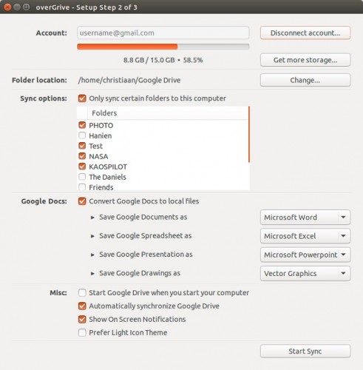Enable Start Google Drive when computer starts
The width and height of the screenshot is (363, 370).
click(x=82, y=293)
